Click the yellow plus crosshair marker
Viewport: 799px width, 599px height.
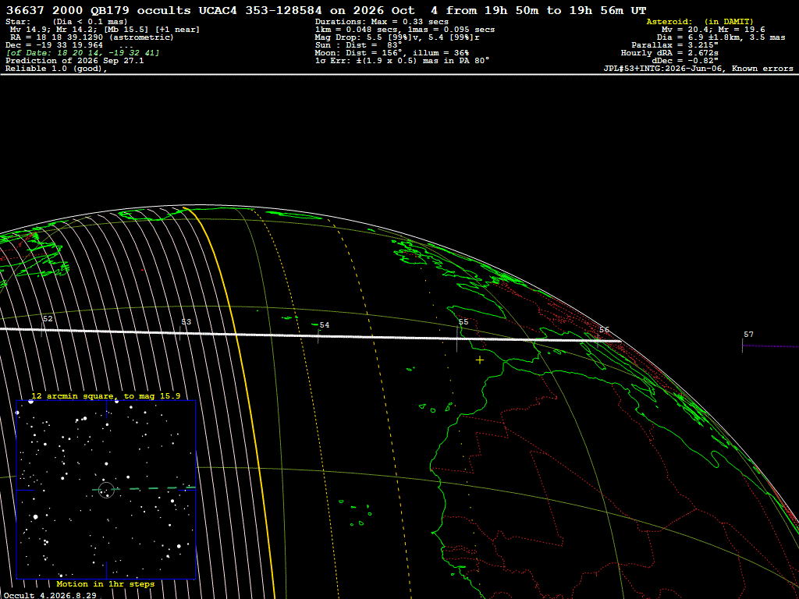point(480,360)
